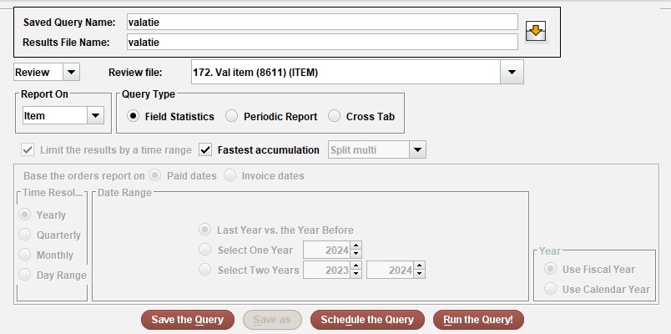Increase the Select One Year spinner value
The image size is (671, 334).
coord(356,245)
